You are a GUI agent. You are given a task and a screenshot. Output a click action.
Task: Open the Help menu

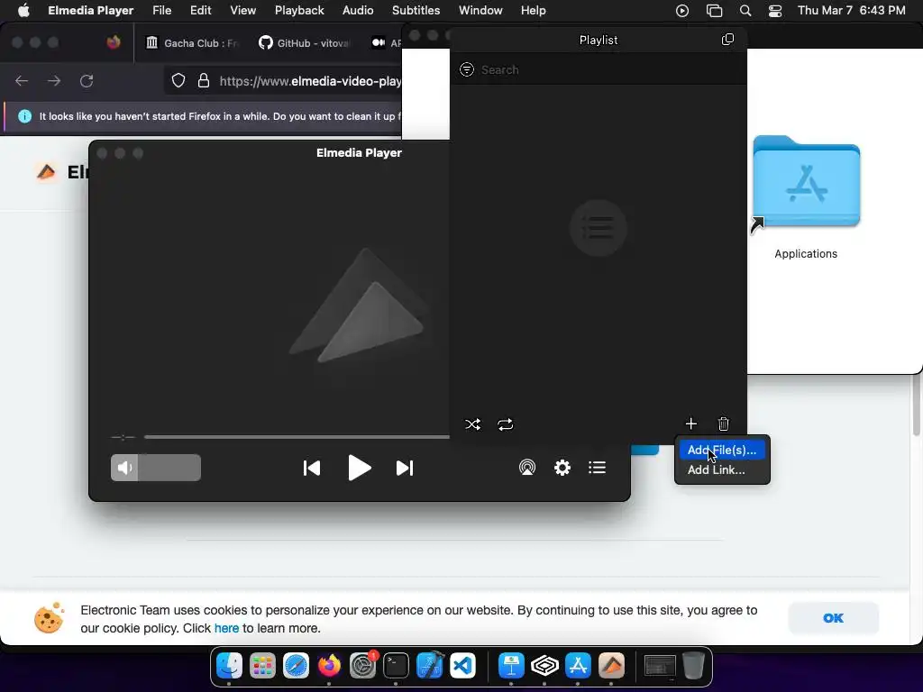click(533, 11)
